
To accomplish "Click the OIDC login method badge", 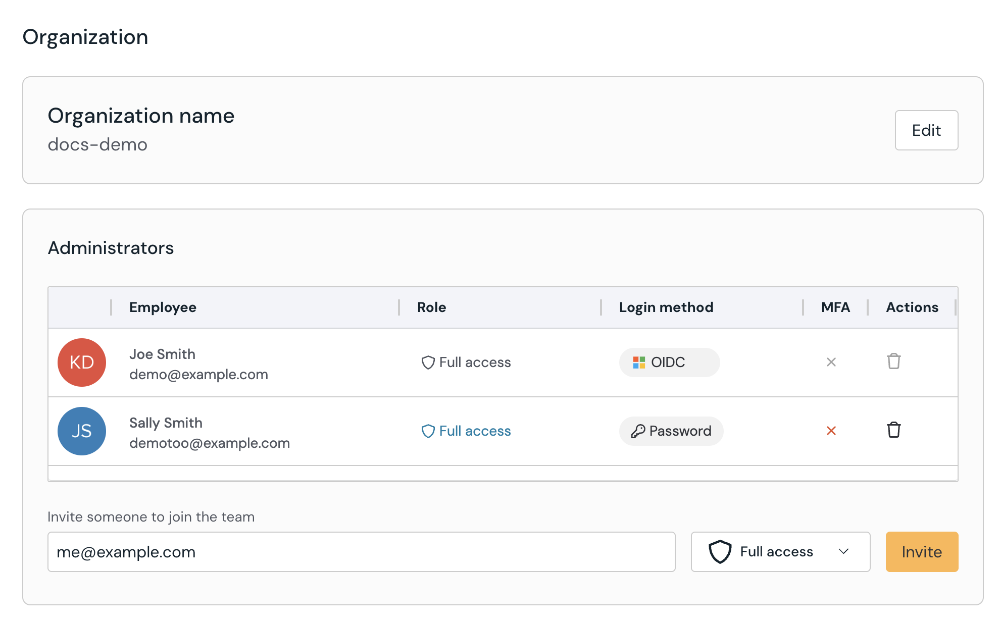I will pyautogui.click(x=669, y=362).
